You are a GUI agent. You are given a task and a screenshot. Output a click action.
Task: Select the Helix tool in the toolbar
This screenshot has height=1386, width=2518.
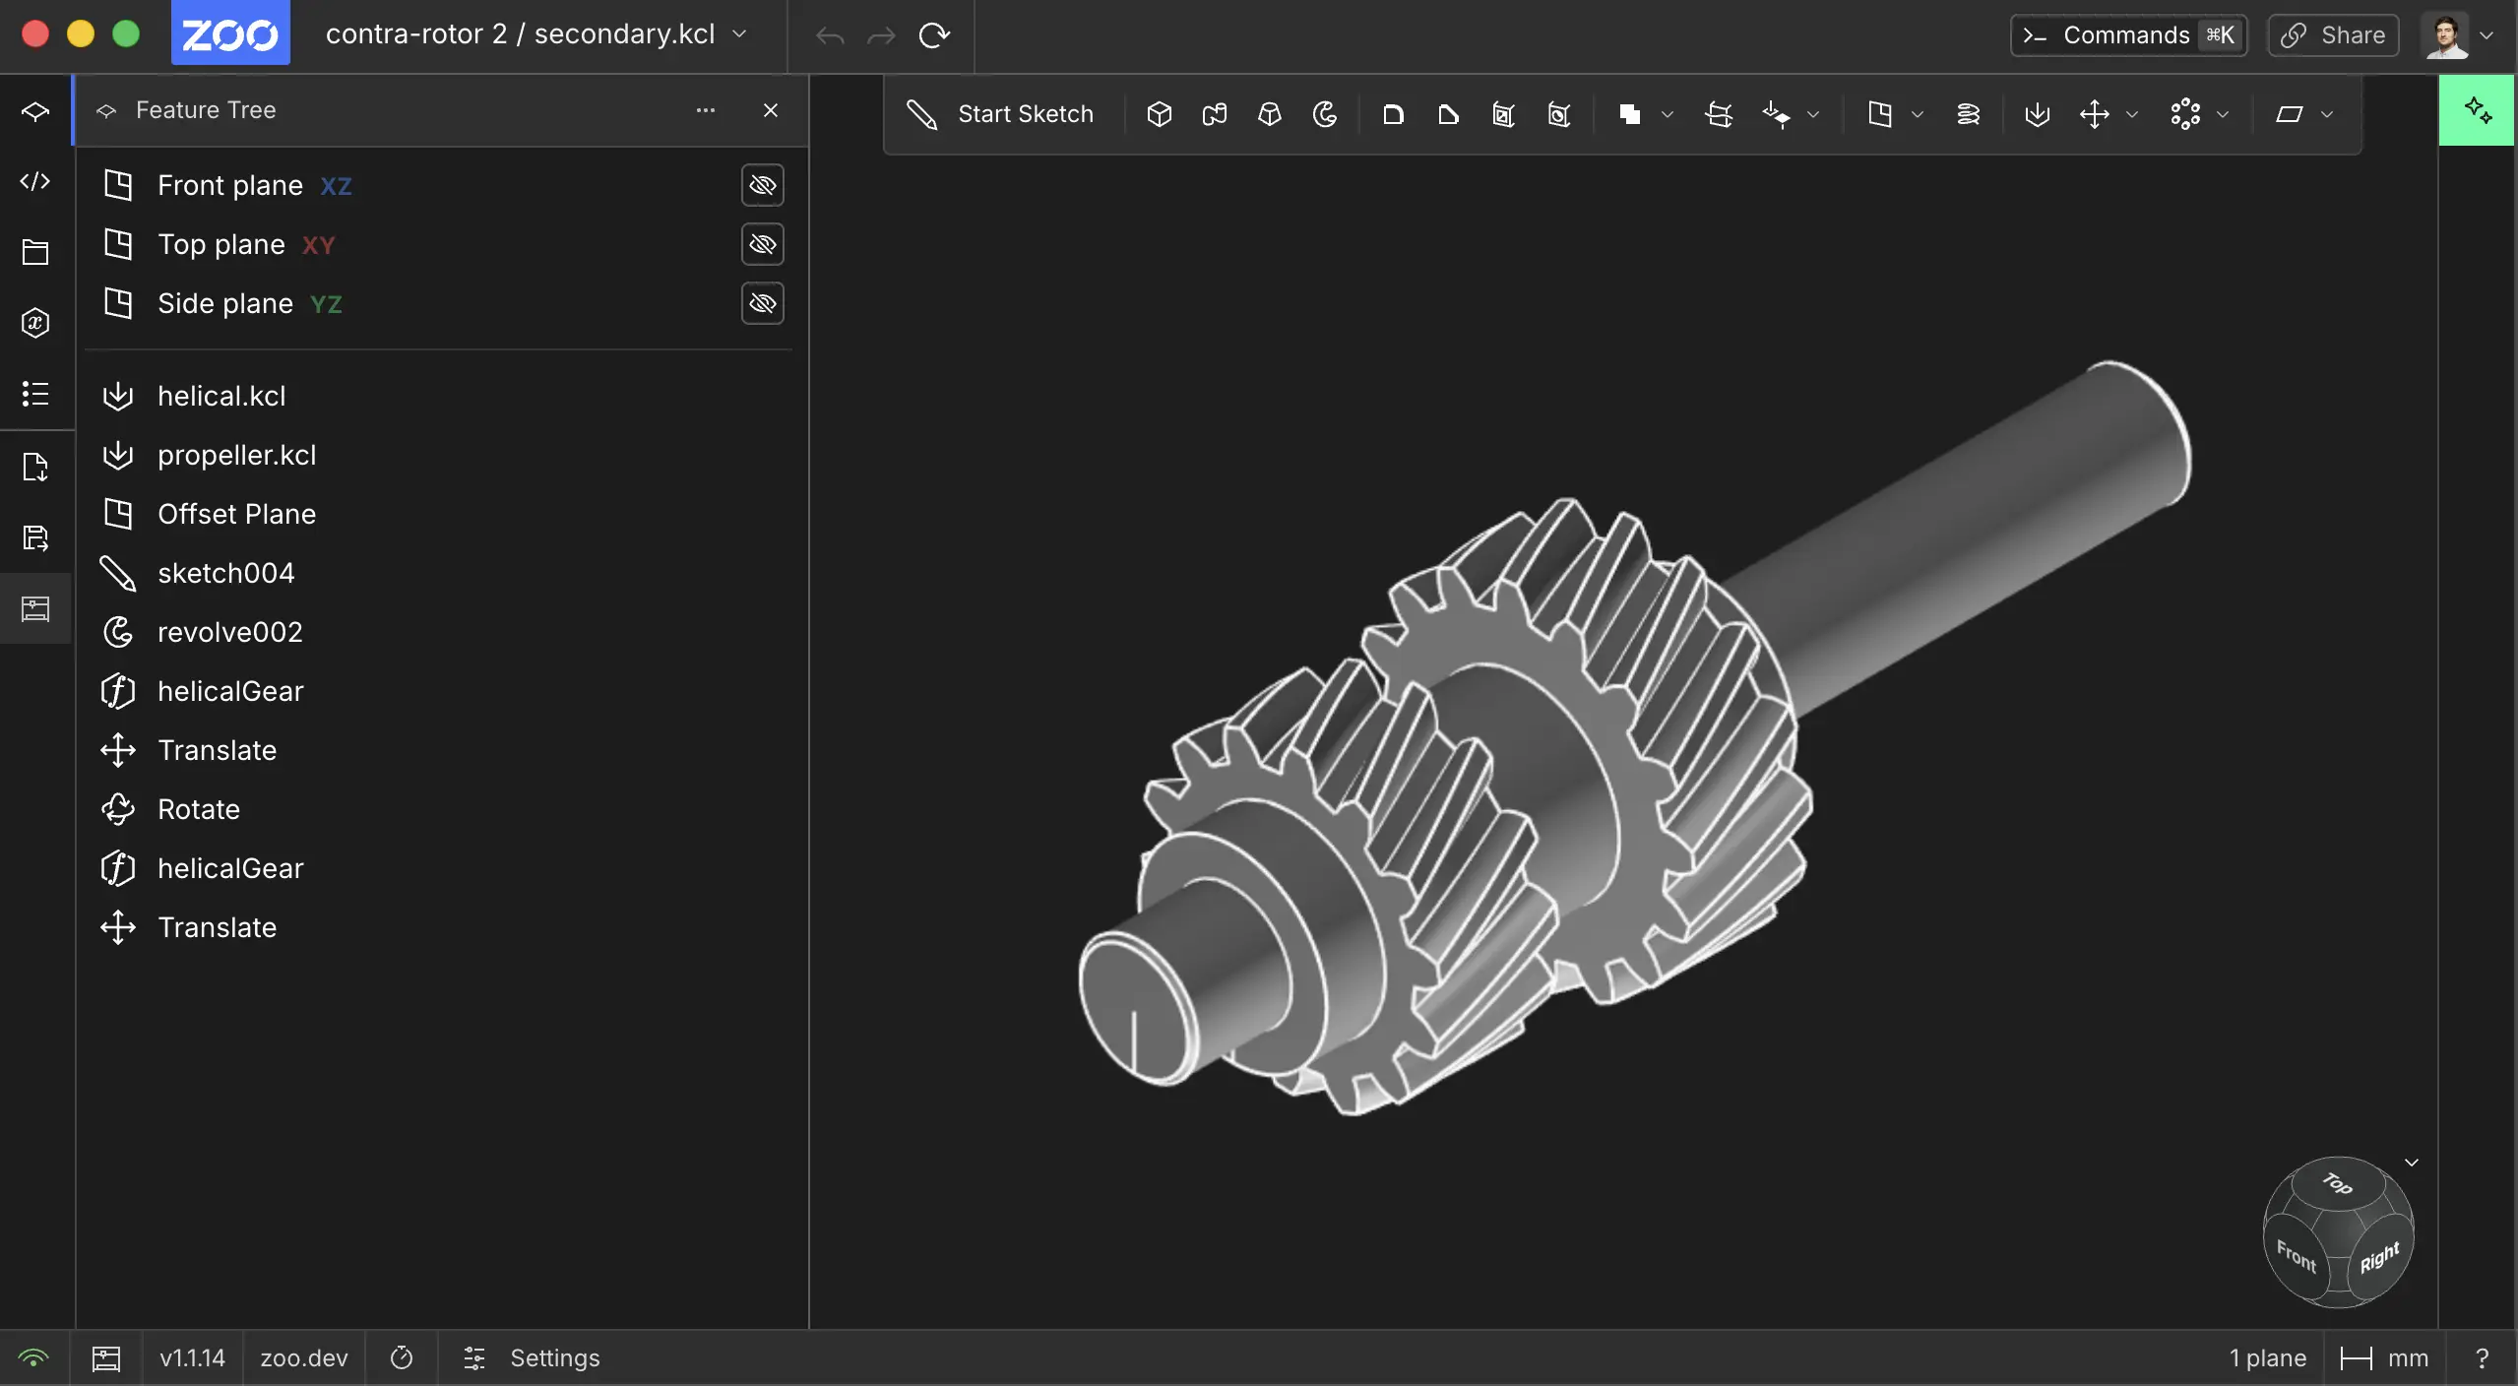(1969, 114)
